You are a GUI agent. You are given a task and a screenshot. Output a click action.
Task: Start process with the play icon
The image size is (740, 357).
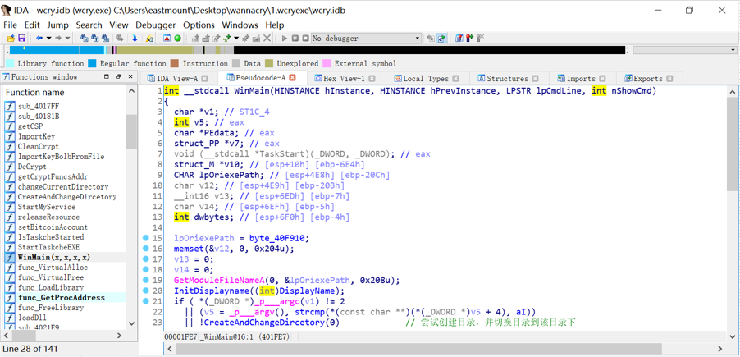pos(285,39)
